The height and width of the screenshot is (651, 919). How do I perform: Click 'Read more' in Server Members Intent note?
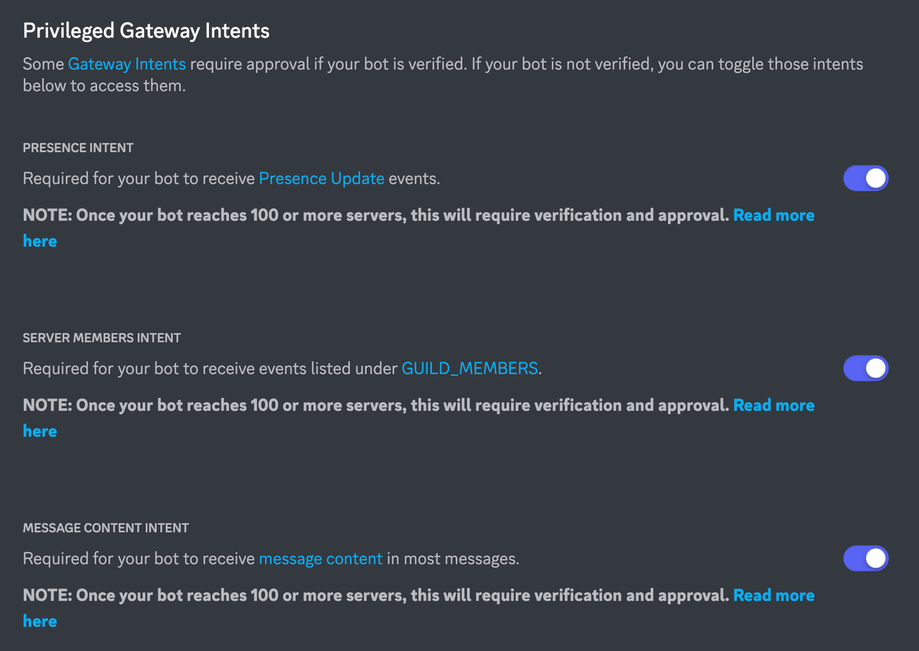click(773, 405)
